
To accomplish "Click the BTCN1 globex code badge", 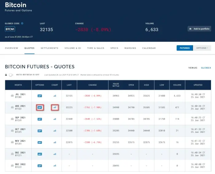I will pyautogui.click(x=10, y=29).
